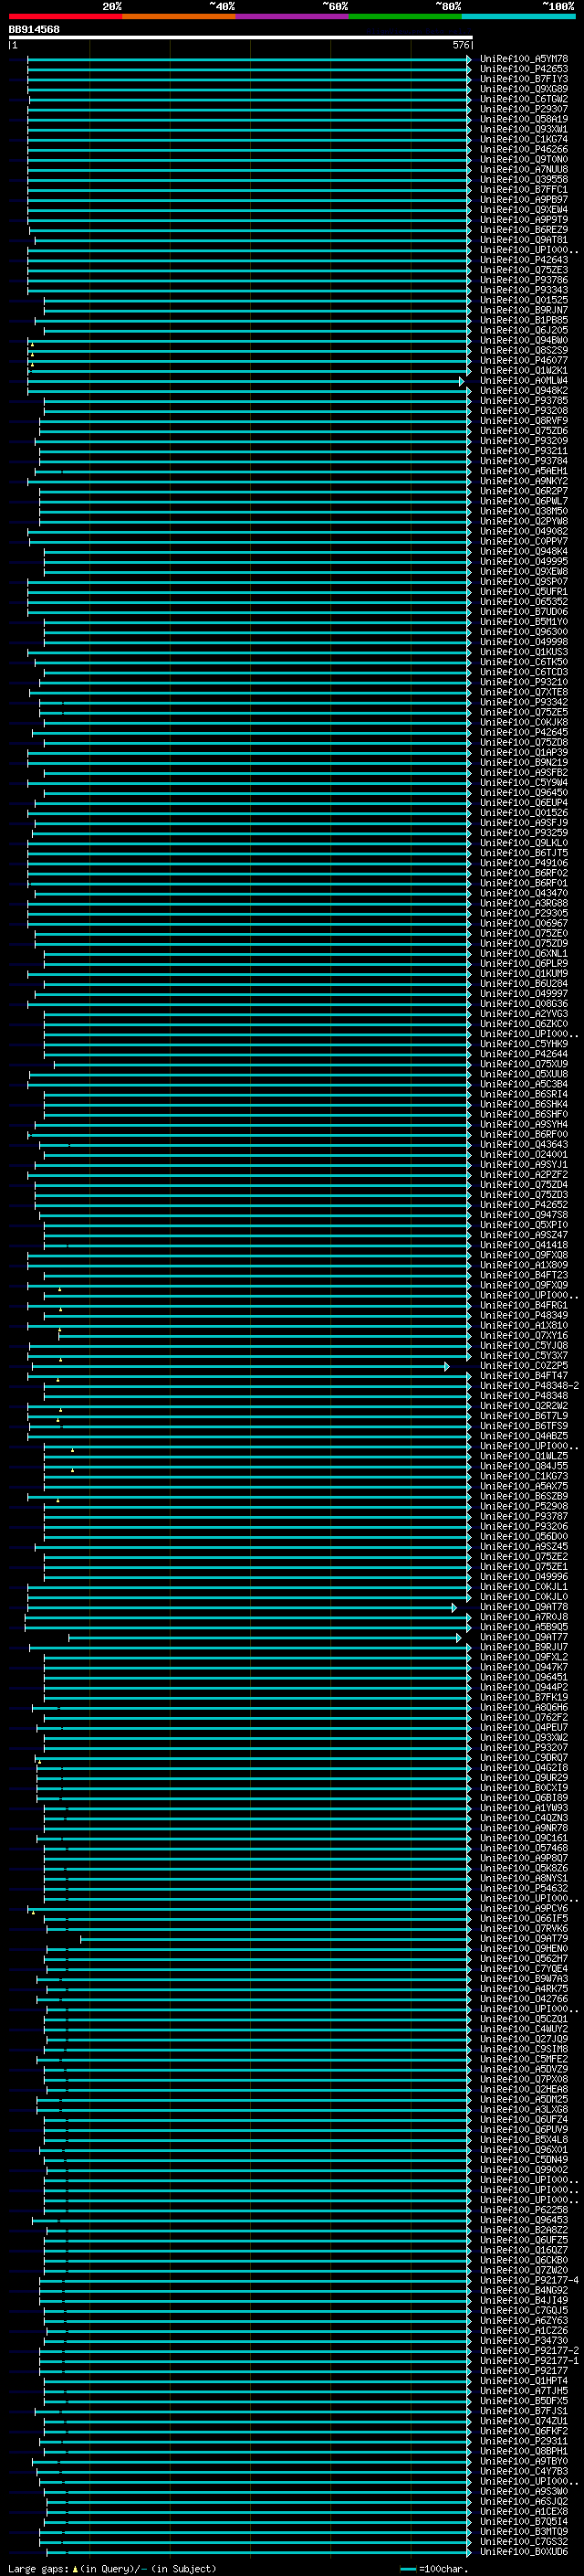Click the red 20% identity color segment
The height and width of the screenshot is (2576, 584).
[66, 16]
